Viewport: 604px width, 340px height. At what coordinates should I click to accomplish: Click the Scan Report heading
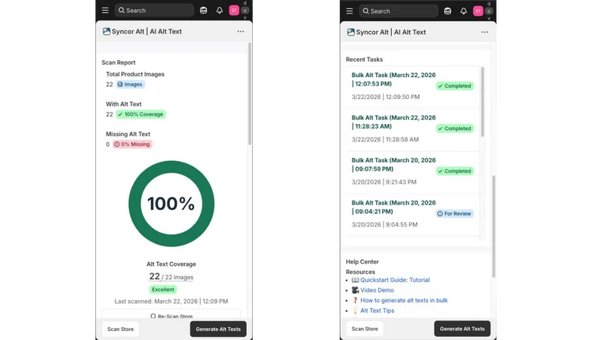click(x=119, y=63)
